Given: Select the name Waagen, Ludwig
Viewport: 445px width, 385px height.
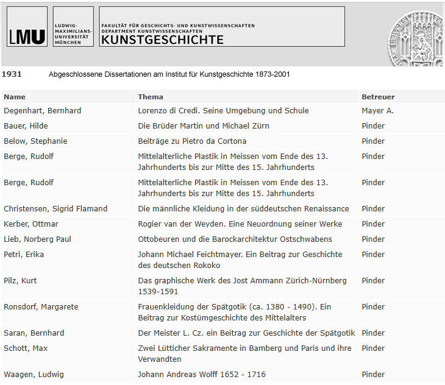Looking at the screenshot, I should click(x=34, y=374).
